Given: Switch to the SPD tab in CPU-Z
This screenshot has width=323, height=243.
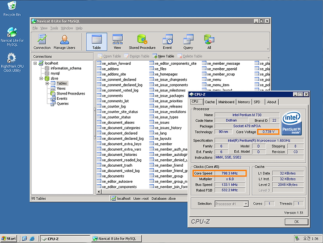Looking at the screenshot, I should coord(257,102).
